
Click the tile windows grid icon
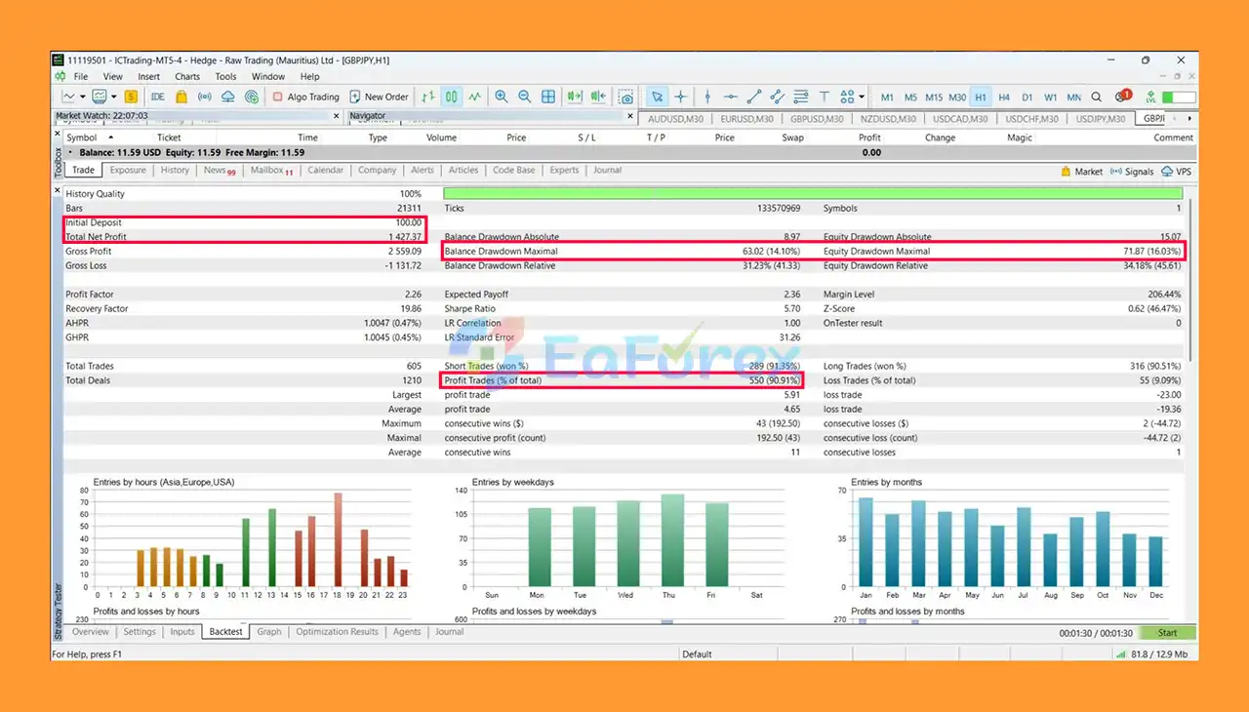(548, 97)
